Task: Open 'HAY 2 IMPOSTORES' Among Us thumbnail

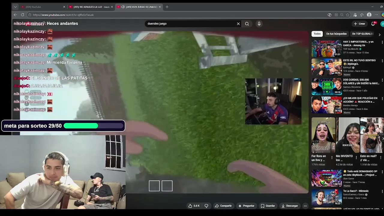Action: pyautogui.click(x=326, y=48)
